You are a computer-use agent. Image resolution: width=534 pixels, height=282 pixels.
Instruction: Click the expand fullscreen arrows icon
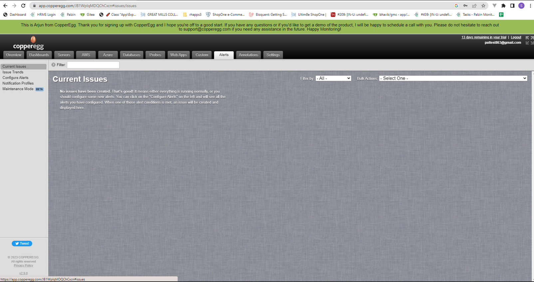529,40
